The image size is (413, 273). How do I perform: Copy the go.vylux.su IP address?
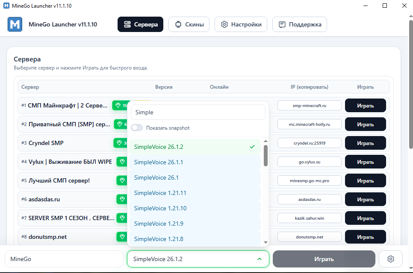(x=309, y=162)
